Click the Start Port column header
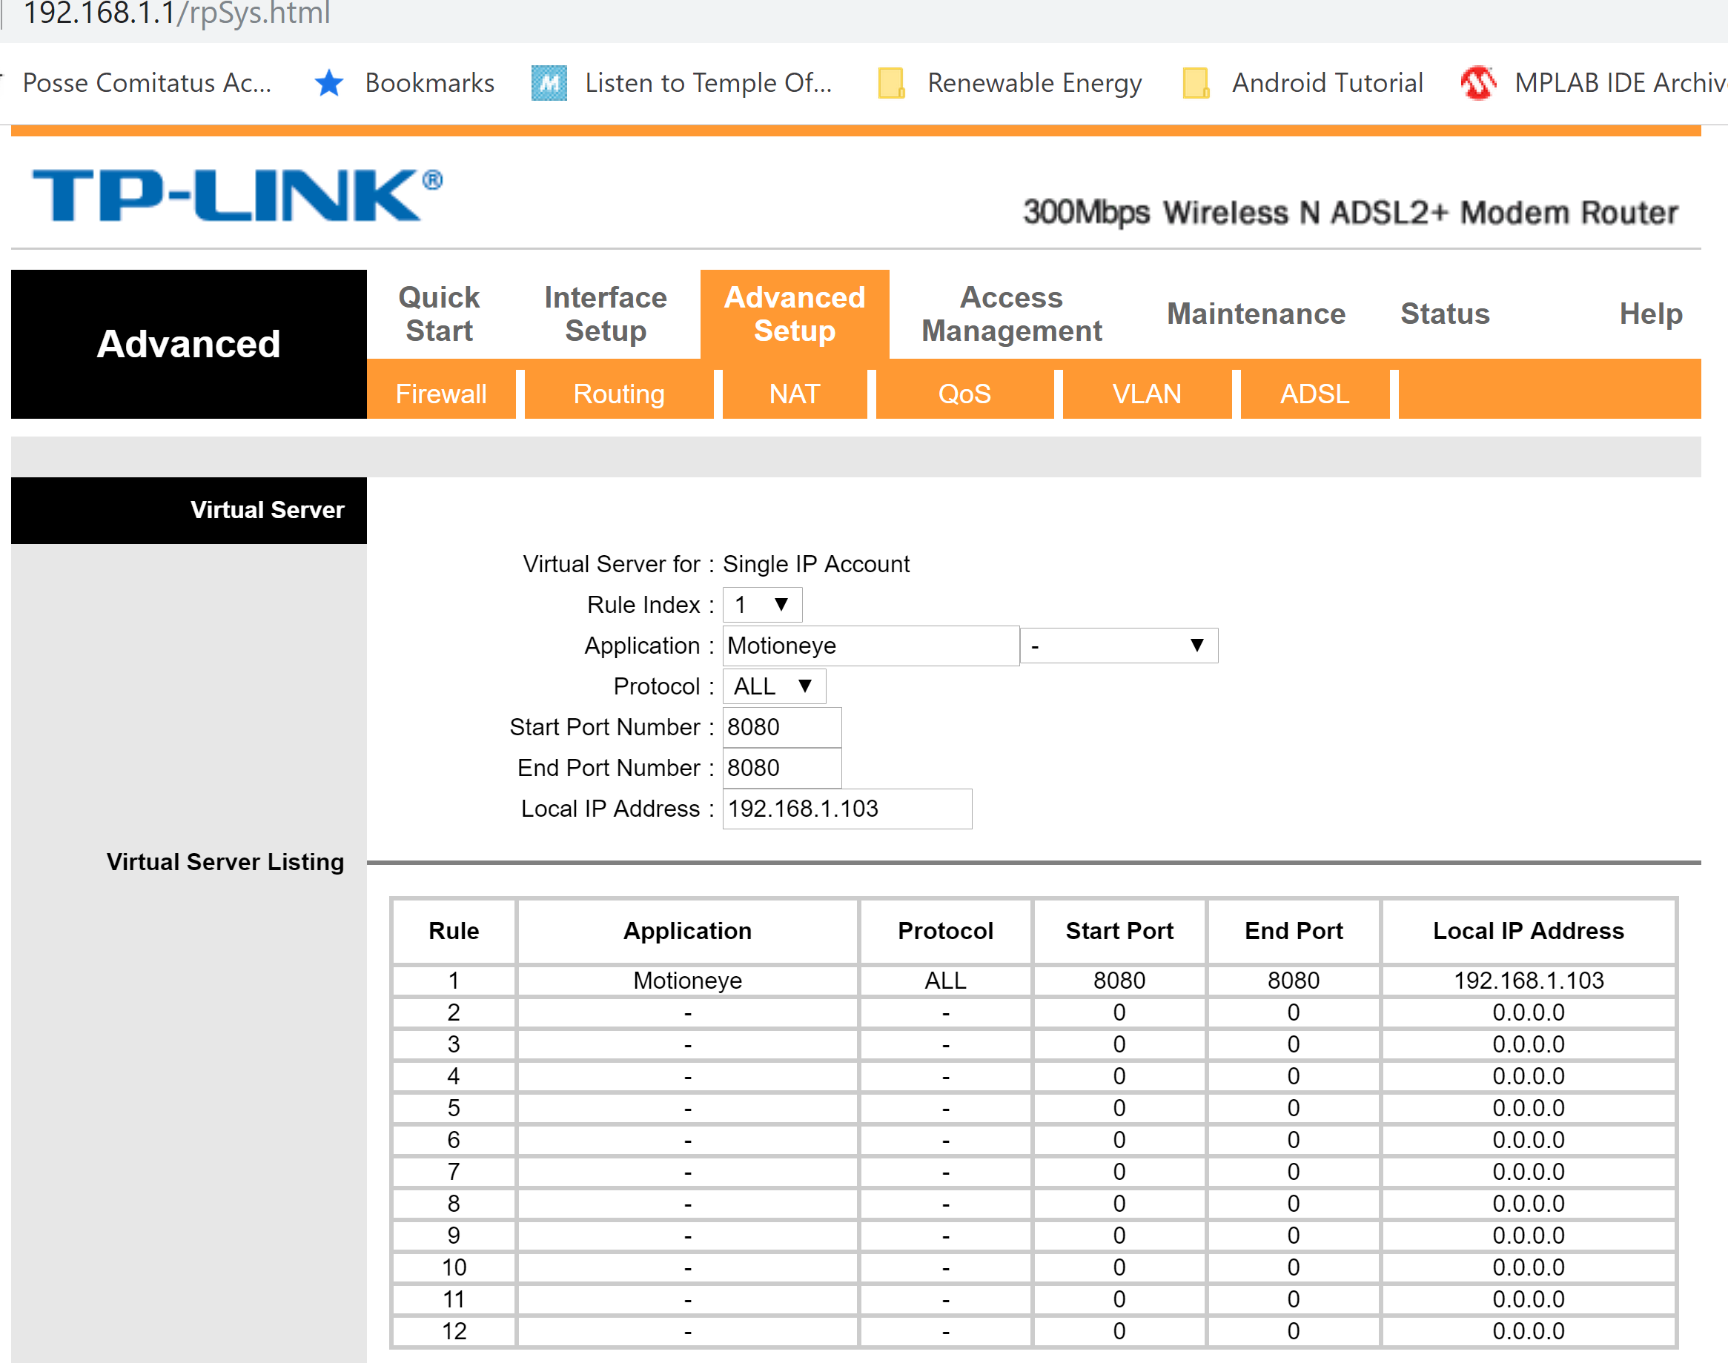The image size is (1728, 1363). tap(1119, 930)
